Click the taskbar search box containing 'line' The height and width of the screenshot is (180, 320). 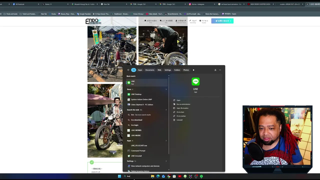click(x=136, y=176)
